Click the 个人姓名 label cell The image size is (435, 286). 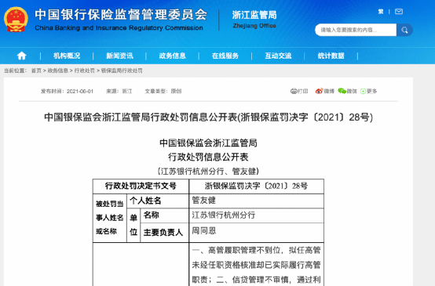point(158,201)
